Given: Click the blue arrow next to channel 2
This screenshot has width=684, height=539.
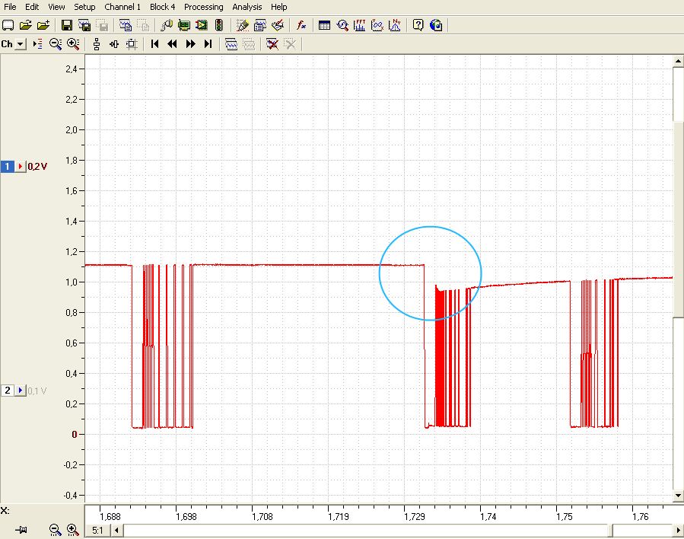Looking at the screenshot, I should coord(20,391).
